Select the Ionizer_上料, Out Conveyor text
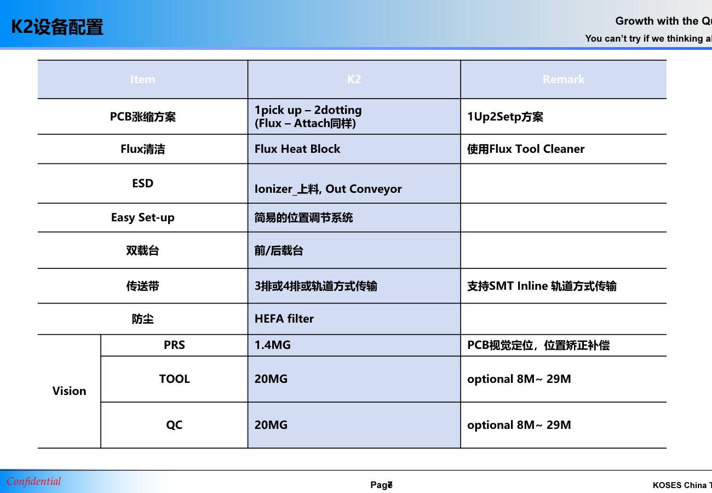Image resolution: width=712 pixels, height=493 pixels. pyautogui.click(x=328, y=189)
